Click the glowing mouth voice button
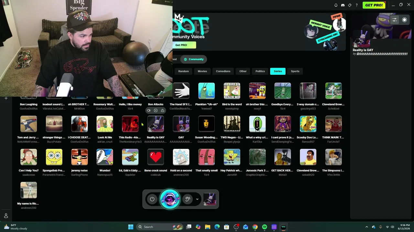 pyautogui.click(x=170, y=199)
